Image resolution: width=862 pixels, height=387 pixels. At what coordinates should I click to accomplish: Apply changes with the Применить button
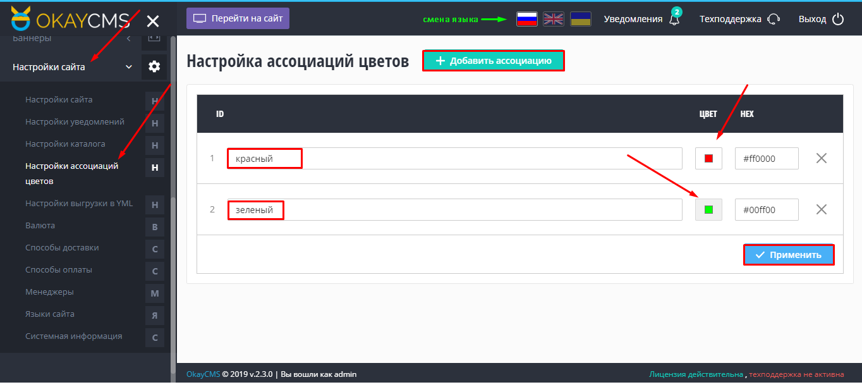(x=789, y=254)
